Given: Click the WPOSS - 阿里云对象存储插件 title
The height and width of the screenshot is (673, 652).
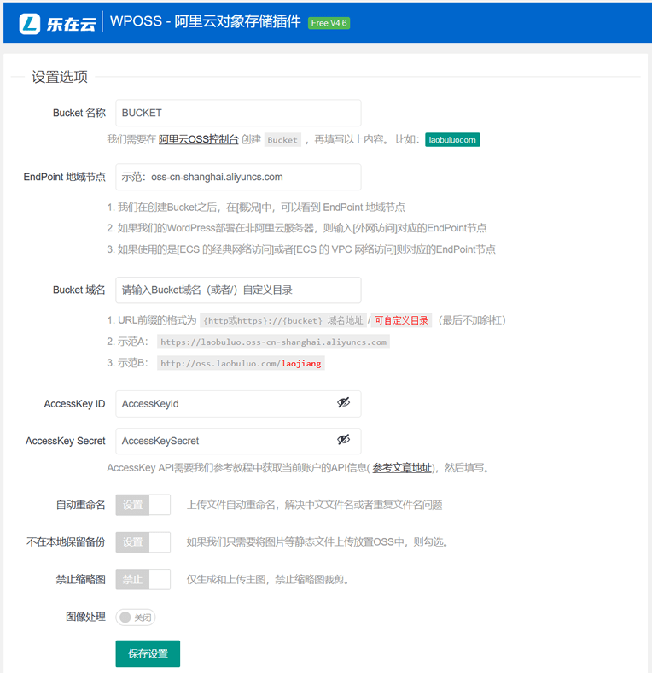Looking at the screenshot, I should pyautogui.click(x=206, y=21).
